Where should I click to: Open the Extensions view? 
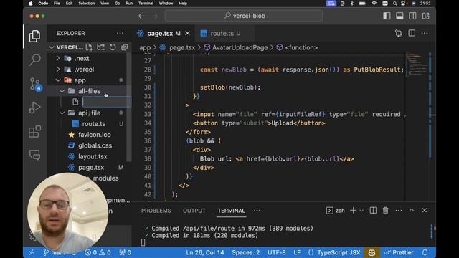(35, 131)
